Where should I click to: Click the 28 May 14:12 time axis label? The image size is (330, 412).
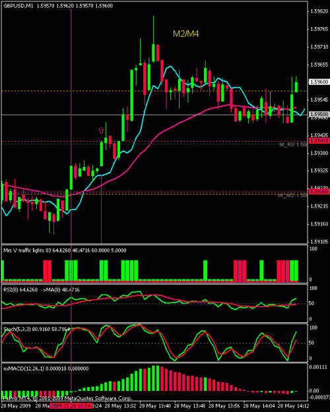point(294,406)
